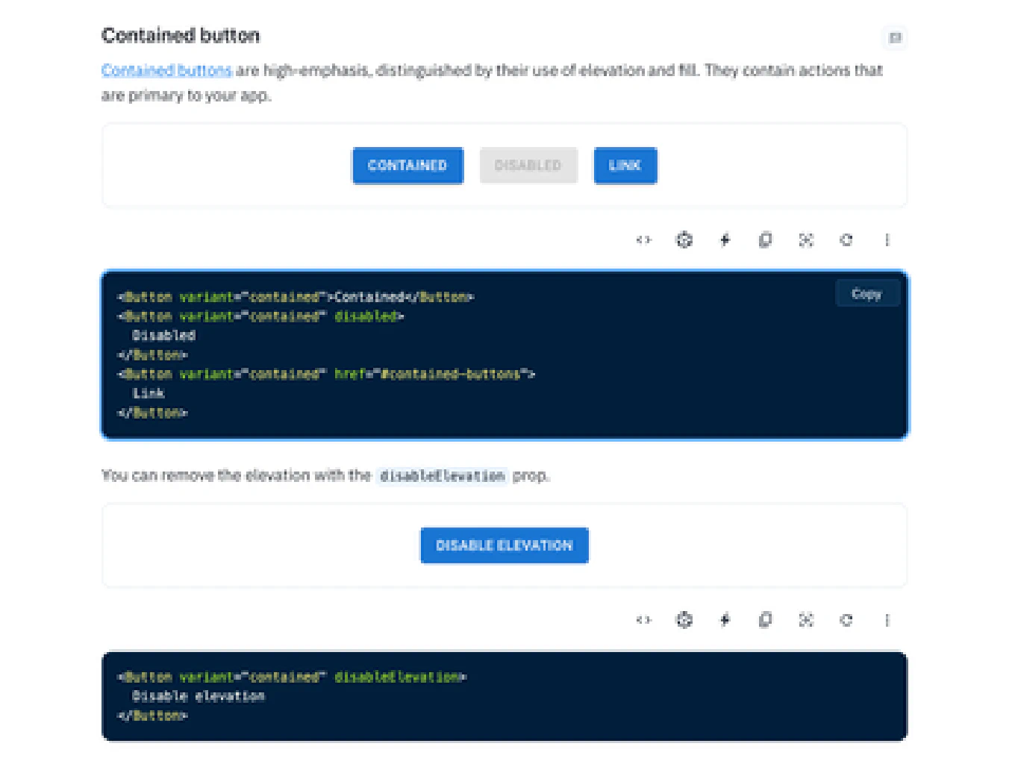1015x761 pixels.
Task: Reset focus icon in Disable elevation demo toolbar
Action: [806, 620]
